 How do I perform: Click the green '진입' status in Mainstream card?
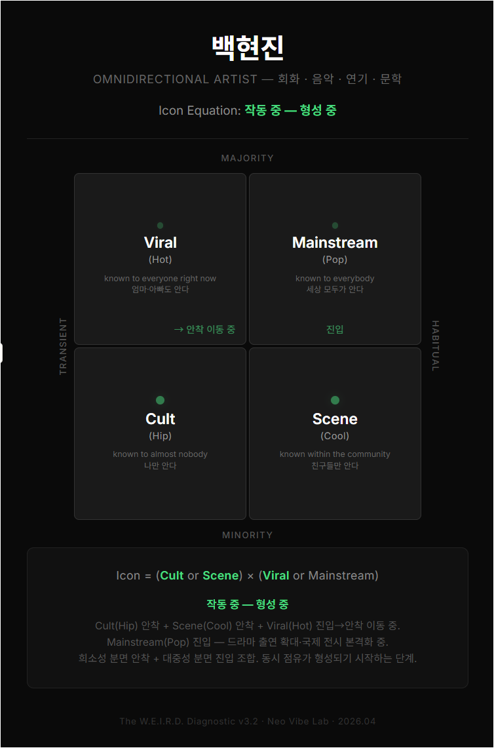[x=335, y=329]
